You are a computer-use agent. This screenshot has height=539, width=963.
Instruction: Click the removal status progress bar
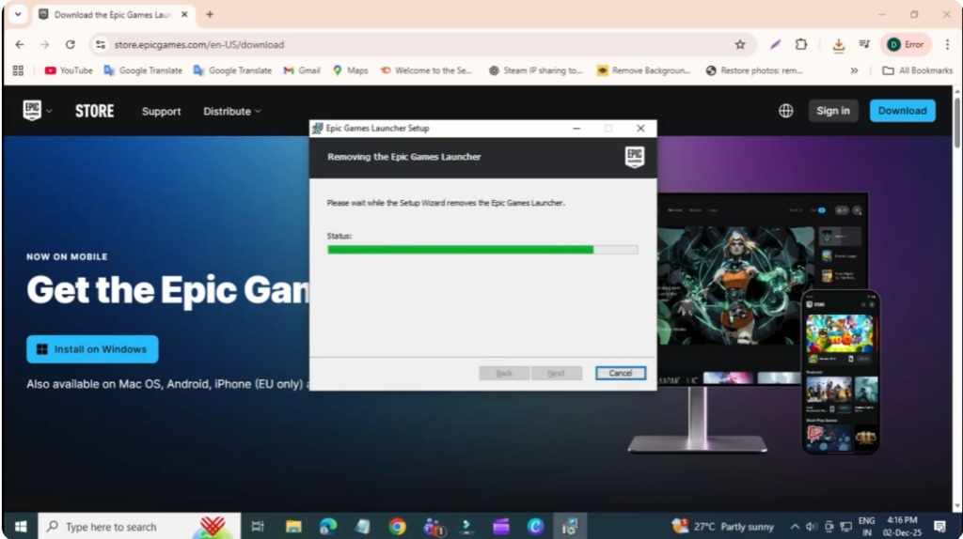[x=482, y=250]
